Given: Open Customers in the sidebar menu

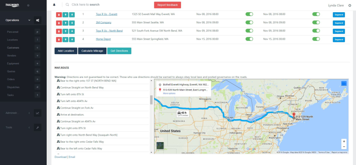Looking at the screenshot, I should click(13, 48).
